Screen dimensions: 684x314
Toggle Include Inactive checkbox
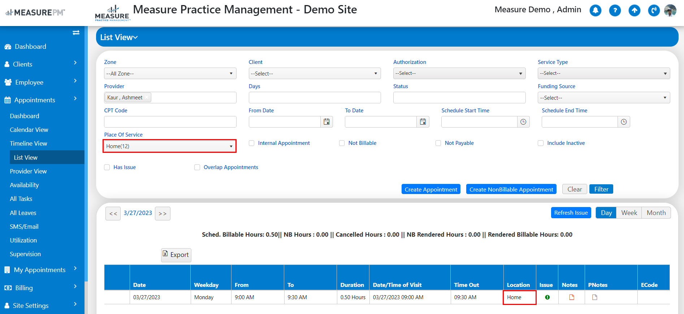[x=541, y=143]
